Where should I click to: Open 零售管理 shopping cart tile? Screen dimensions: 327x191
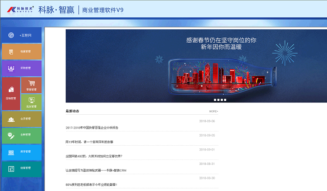coord(31,85)
